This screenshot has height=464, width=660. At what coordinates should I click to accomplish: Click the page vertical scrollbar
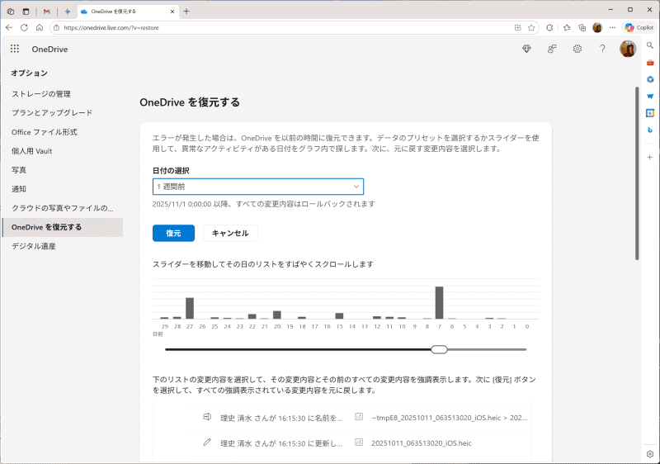click(x=637, y=173)
